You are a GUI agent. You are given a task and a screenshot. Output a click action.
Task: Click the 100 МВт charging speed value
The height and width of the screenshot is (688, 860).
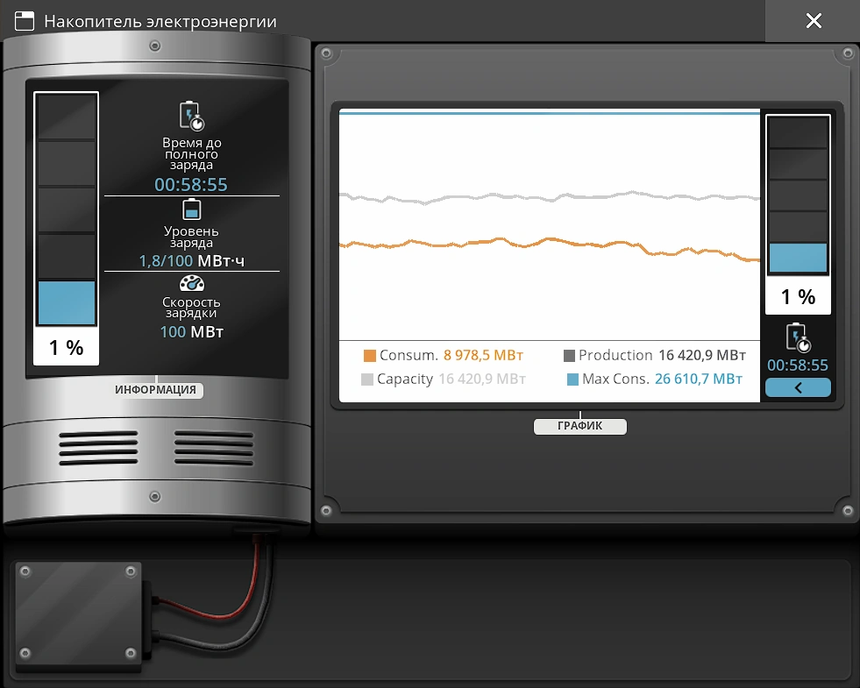pos(190,332)
